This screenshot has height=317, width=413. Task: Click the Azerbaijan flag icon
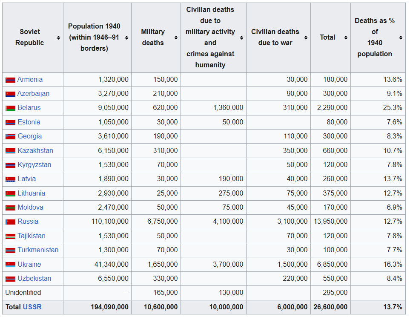point(10,94)
